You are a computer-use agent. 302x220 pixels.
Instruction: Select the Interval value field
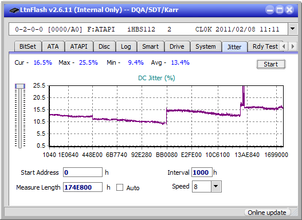click(202, 172)
